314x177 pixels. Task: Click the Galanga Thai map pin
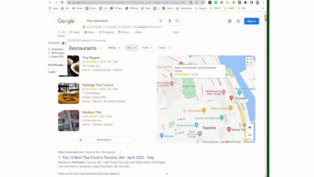click(229, 129)
